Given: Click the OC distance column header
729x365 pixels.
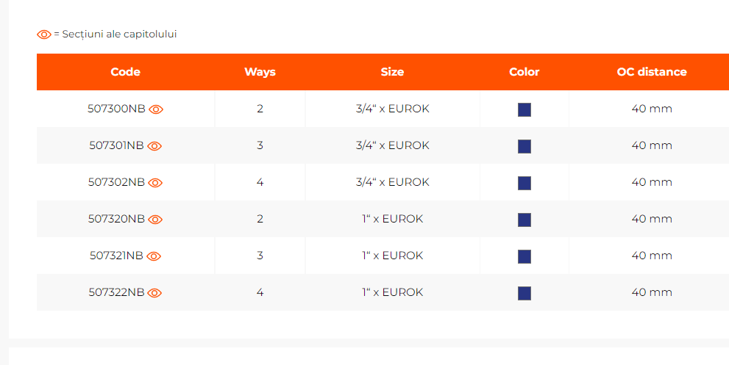Looking at the screenshot, I should (x=651, y=72).
